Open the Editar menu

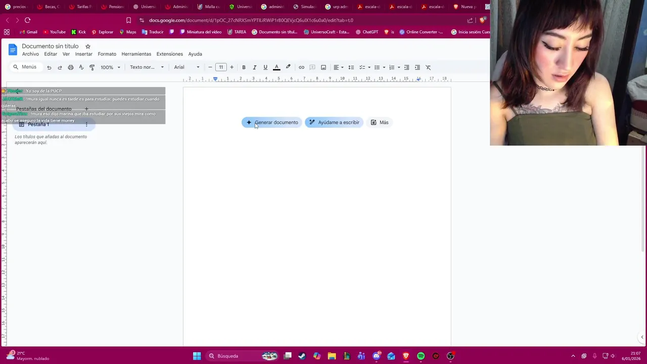click(51, 54)
